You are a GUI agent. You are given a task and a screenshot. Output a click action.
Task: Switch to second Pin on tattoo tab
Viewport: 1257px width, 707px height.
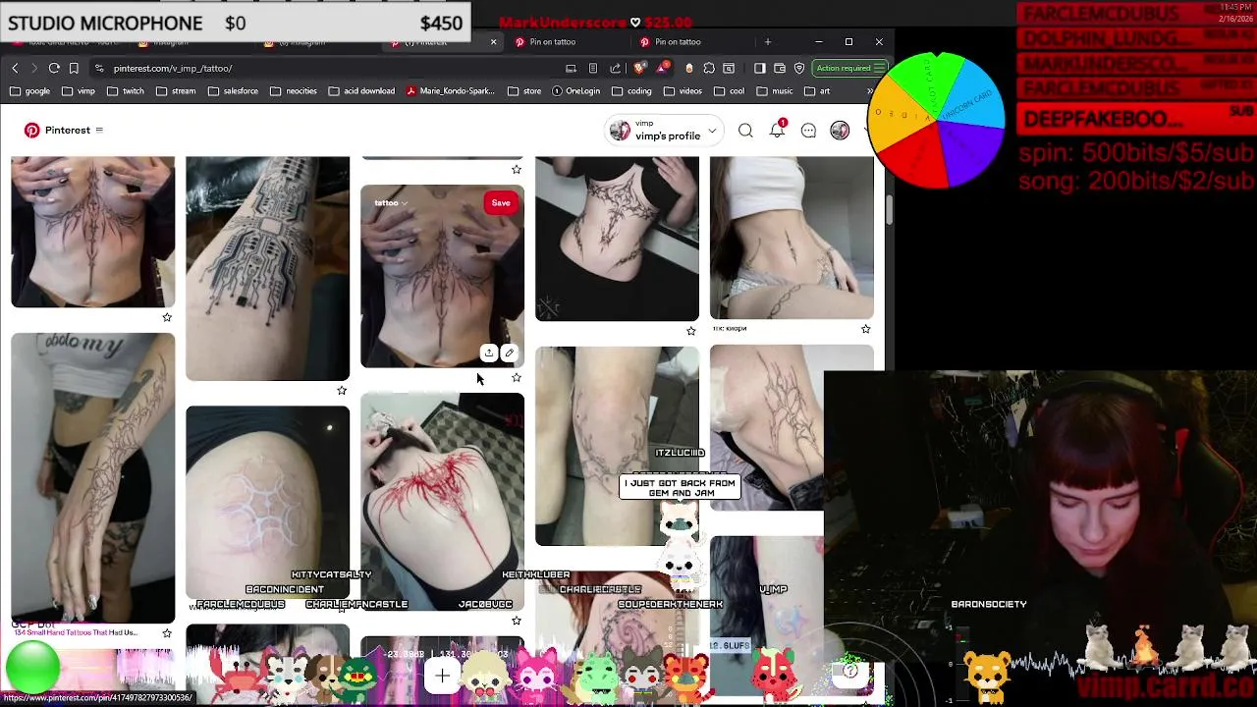tap(691, 42)
